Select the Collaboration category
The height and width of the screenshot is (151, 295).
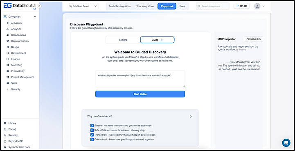click(x=19, y=35)
